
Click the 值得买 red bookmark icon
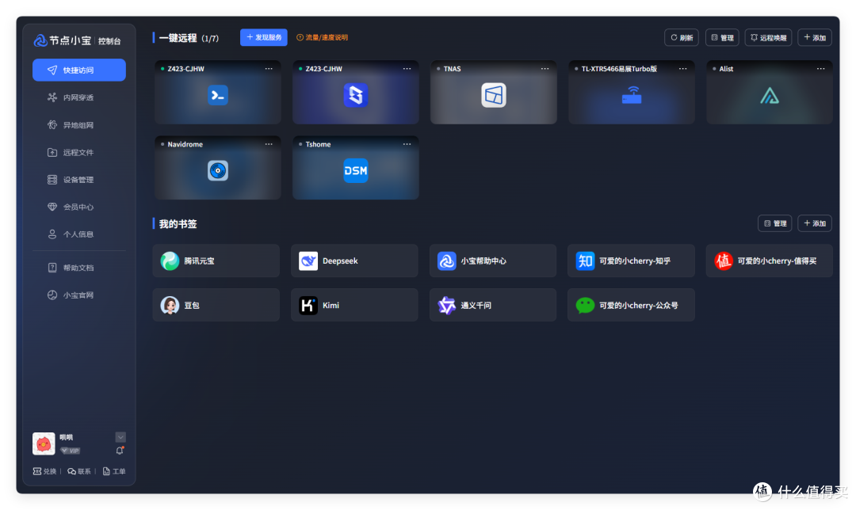724,261
